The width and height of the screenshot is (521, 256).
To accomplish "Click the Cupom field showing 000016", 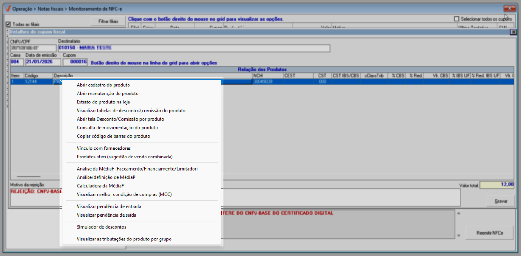I will coord(75,62).
